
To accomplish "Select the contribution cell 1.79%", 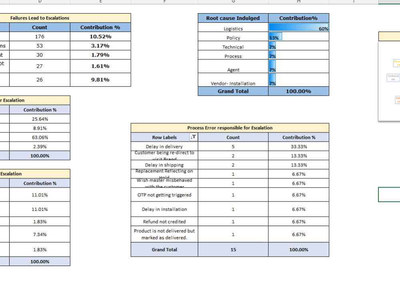I will click(x=100, y=55).
